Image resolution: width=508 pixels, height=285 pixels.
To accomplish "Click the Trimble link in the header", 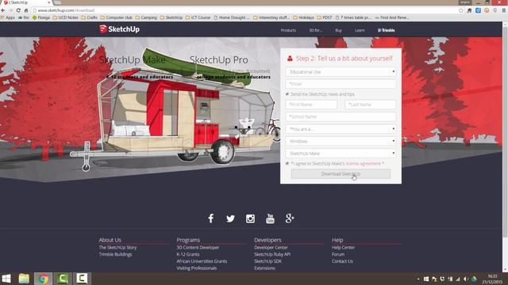I will point(387,30).
